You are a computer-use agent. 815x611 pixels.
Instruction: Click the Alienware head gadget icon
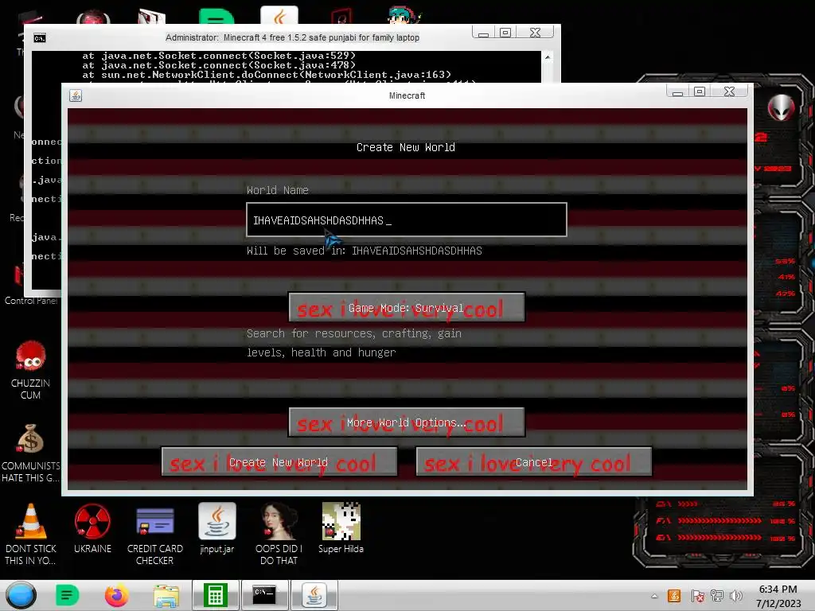click(x=782, y=107)
